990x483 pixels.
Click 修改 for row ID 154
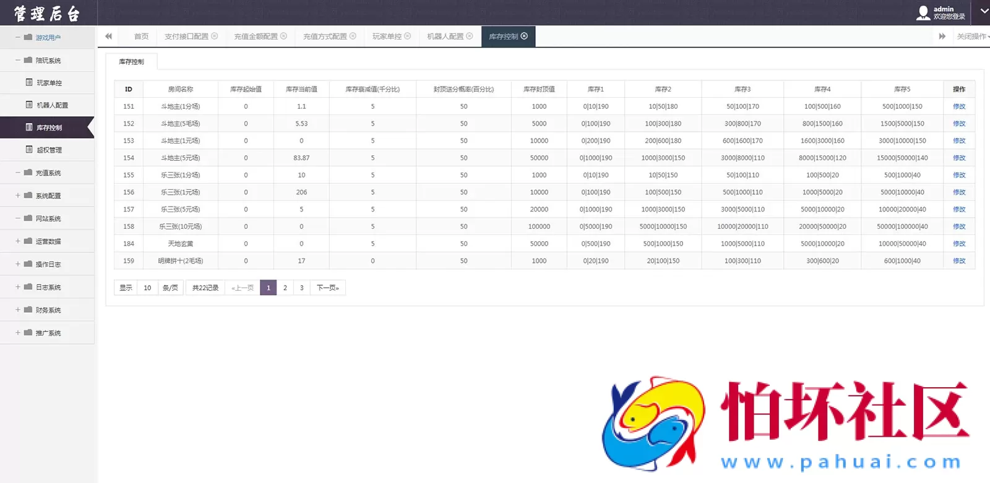(959, 158)
